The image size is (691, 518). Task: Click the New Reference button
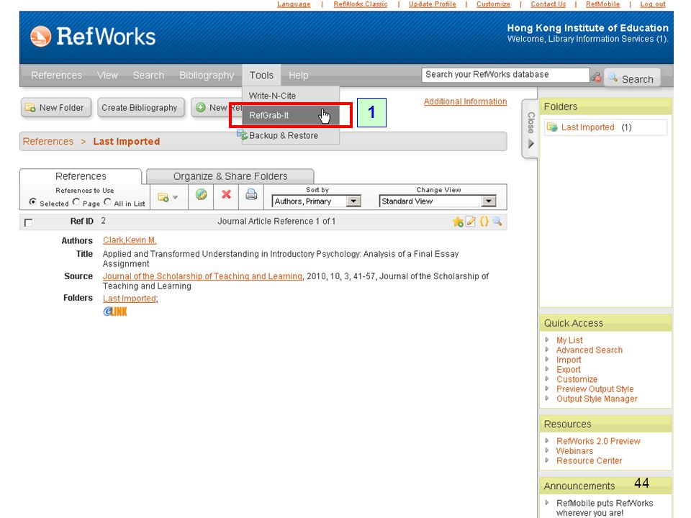(x=217, y=107)
